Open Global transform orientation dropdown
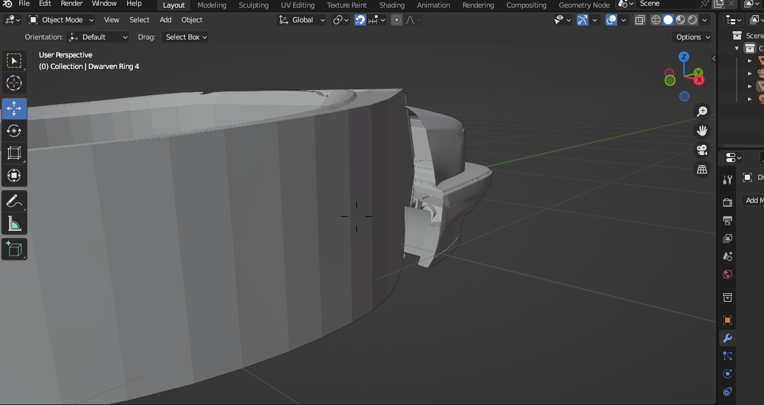Screen dimensions: 764x405 click(x=302, y=20)
